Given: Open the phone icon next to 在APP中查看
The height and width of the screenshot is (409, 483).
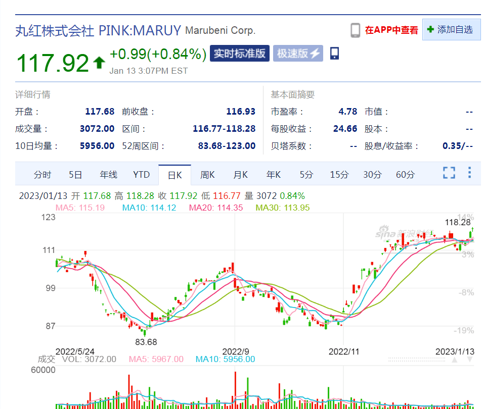Looking at the screenshot, I should (355, 30).
